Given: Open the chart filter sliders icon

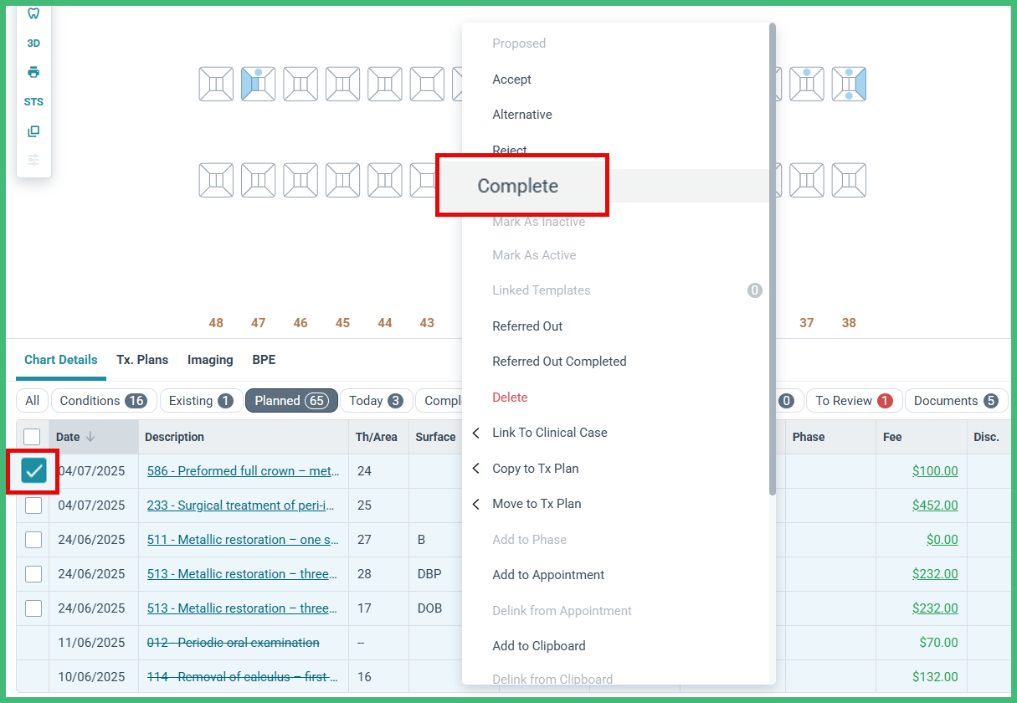Looking at the screenshot, I should point(33,159).
